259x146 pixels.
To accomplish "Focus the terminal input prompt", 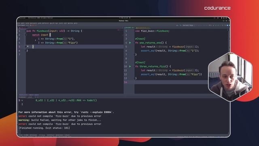I will [x=20, y=132].
